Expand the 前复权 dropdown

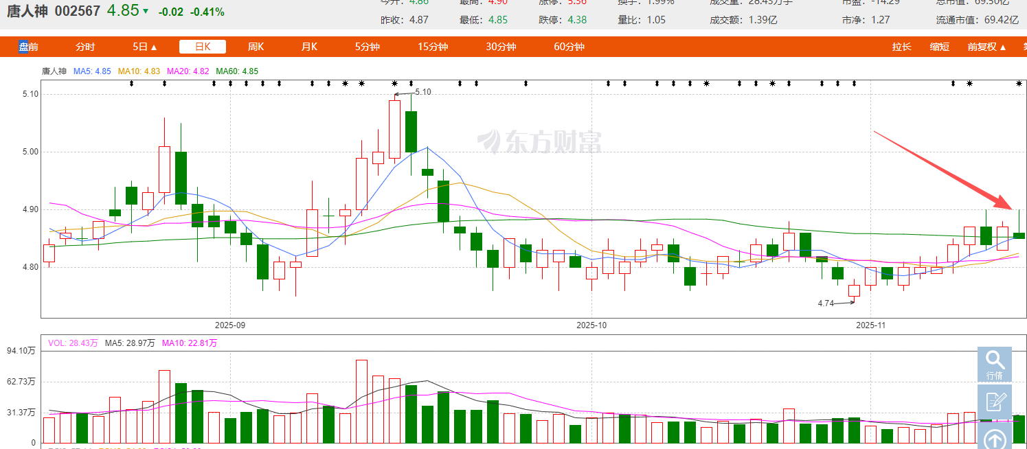pos(987,47)
